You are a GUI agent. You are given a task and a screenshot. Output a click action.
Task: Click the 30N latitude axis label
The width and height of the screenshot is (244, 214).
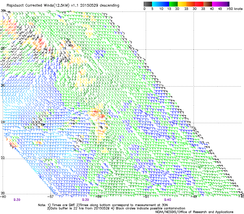[3, 11]
